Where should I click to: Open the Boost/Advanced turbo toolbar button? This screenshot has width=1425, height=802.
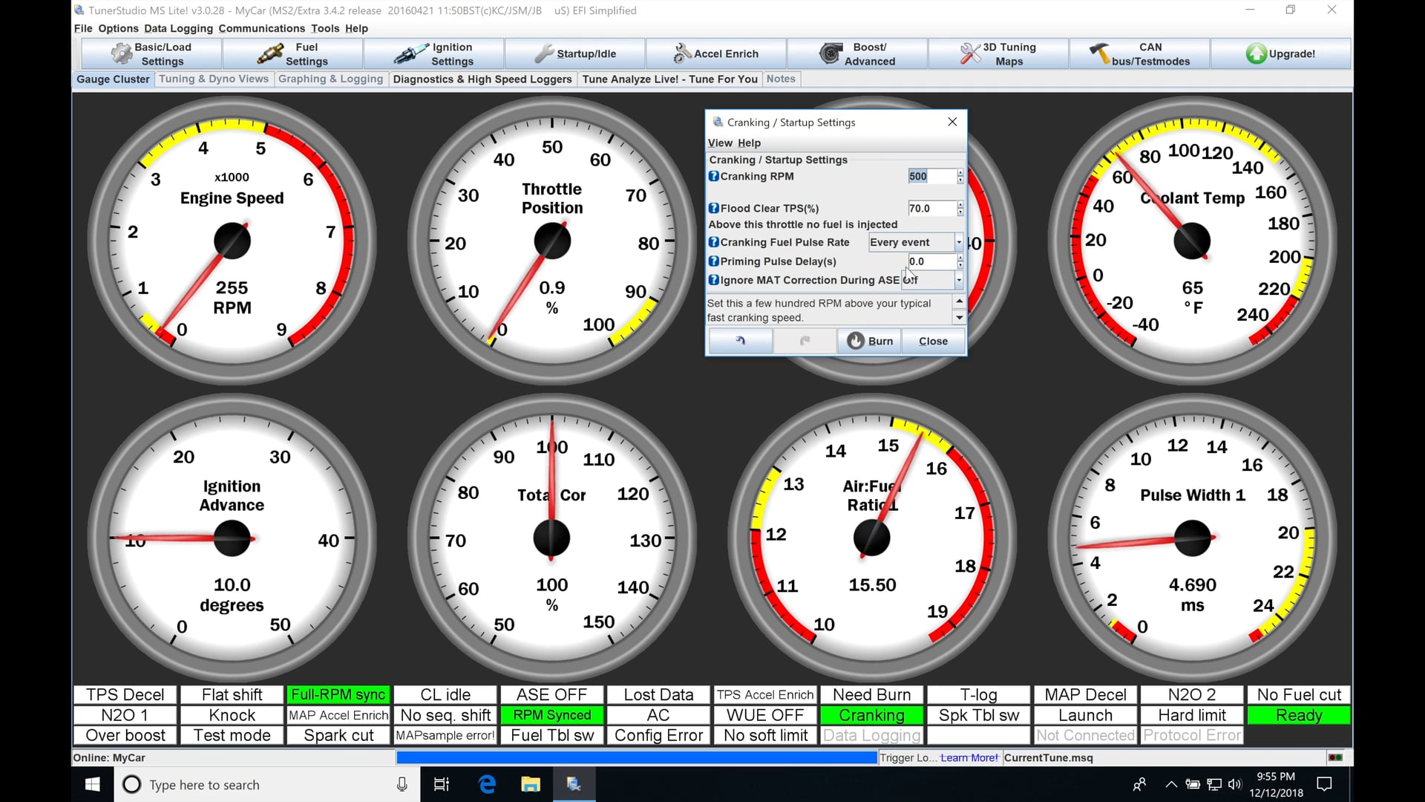point(856,53)
